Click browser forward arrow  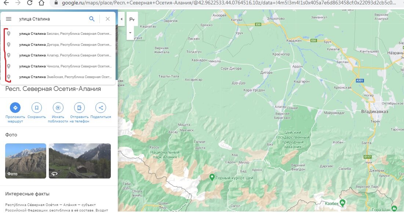point(18,3)
